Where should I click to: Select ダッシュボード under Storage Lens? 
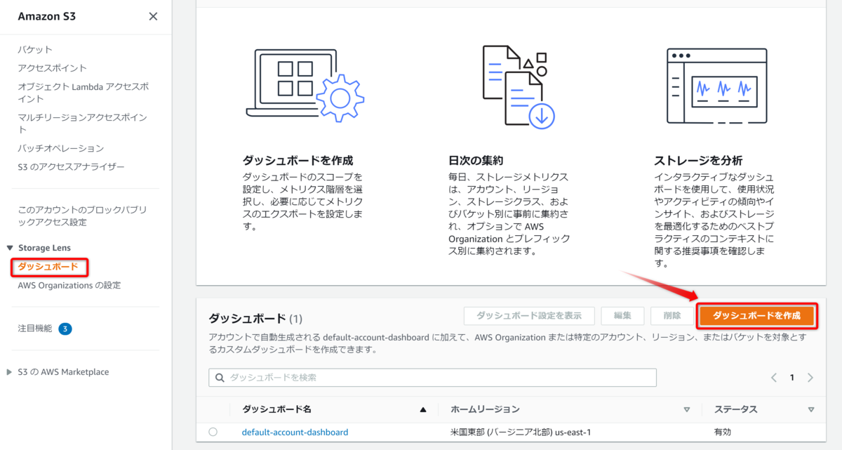[48, 267]
